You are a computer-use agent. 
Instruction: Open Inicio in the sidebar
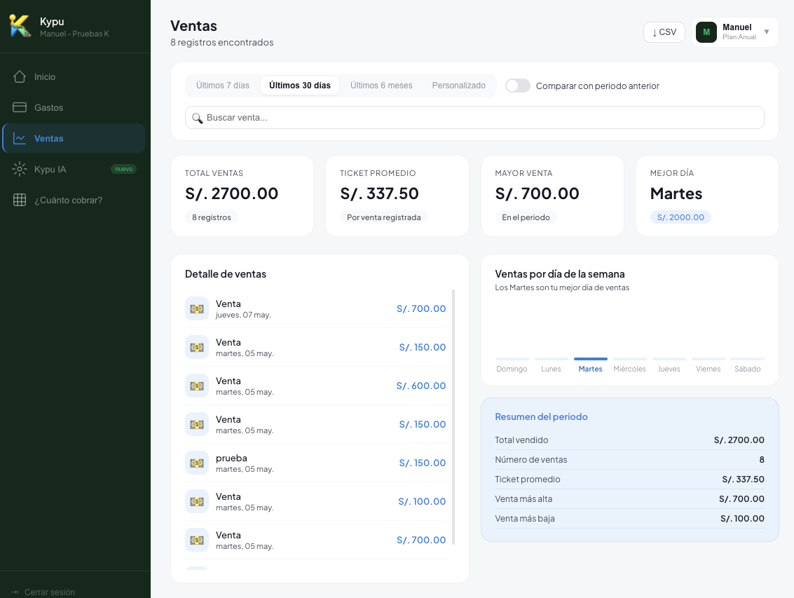(x=74, y=76)
